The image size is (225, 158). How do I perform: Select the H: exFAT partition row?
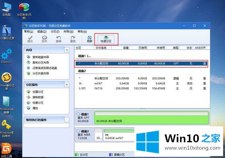(x=141, y=83)
